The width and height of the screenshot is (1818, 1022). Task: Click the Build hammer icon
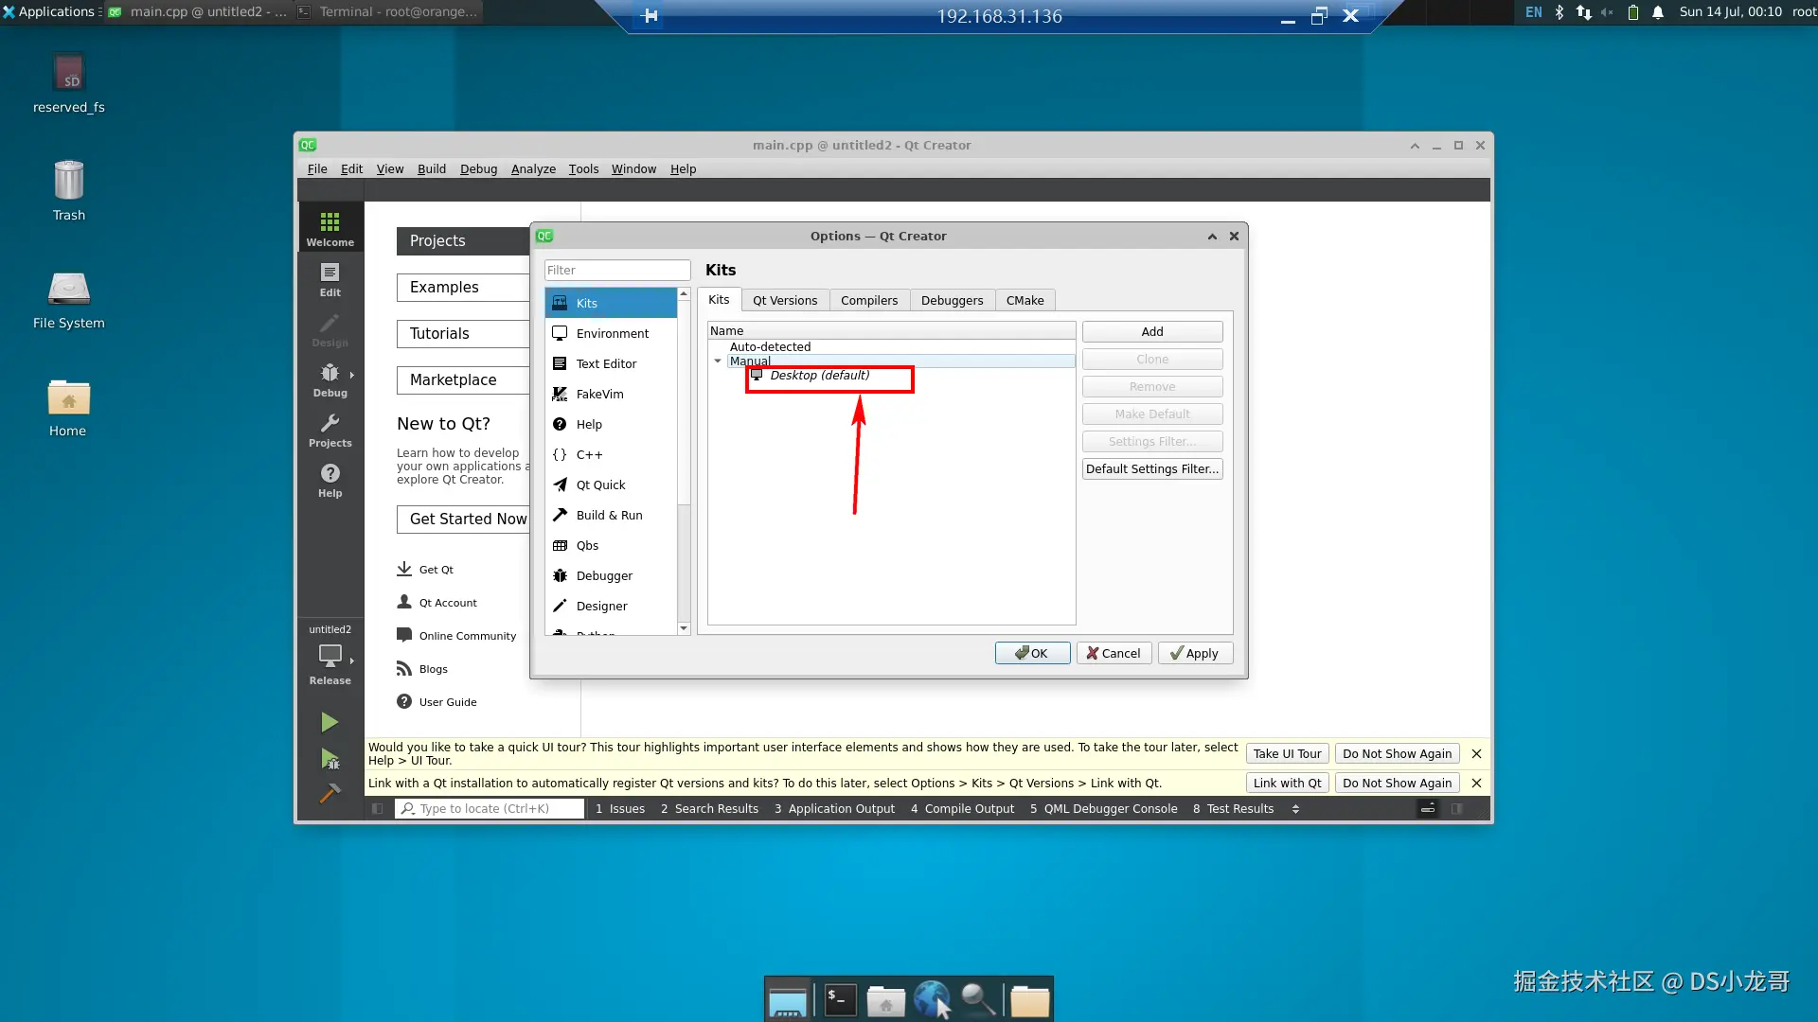point(329,793)
